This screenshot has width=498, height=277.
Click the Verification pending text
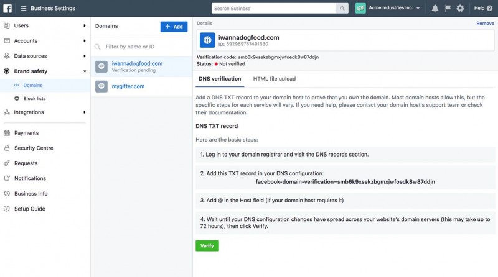pos(134,70)
